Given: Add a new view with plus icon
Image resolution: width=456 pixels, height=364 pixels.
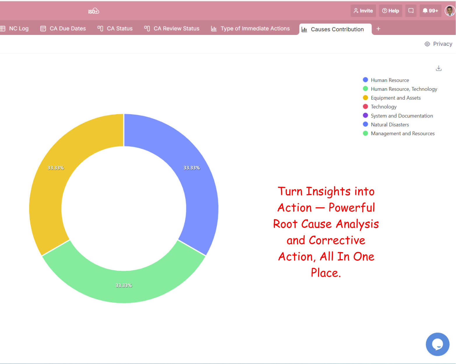Looking at the screenshot, I should click(x=378, y=29).
